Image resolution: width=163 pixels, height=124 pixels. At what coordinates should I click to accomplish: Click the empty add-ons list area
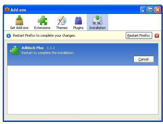coord(83,90)
